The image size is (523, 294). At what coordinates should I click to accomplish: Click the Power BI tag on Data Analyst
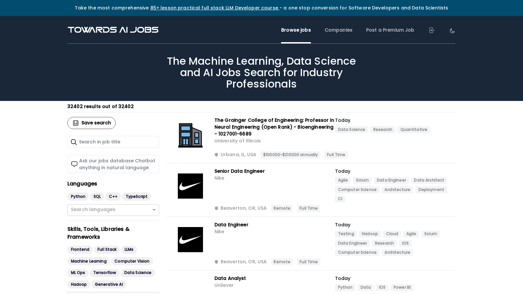(402, 287)
